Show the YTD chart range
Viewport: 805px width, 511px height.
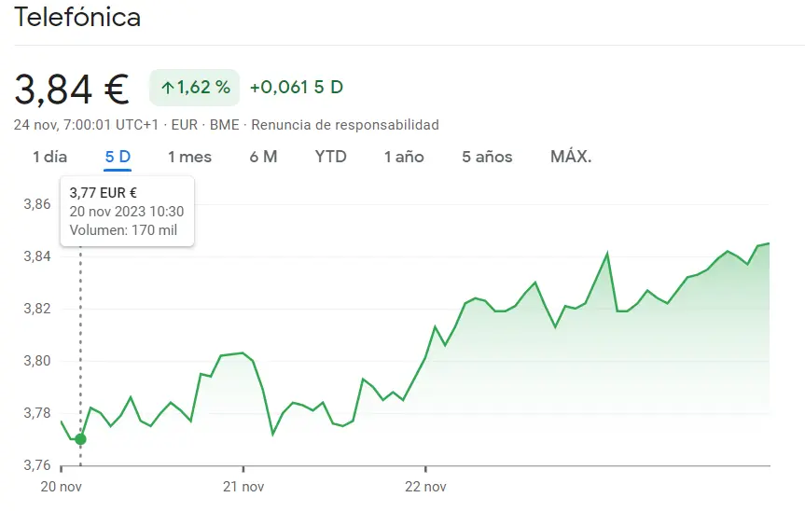click(330, 157)
